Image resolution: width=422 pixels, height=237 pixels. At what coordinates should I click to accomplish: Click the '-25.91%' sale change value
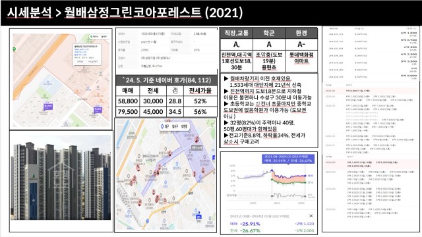pos(251,224)
